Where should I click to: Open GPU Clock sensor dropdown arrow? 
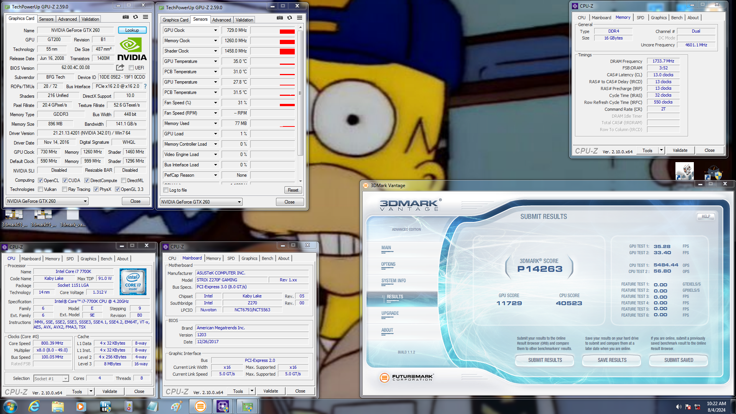tap(215, 30)
